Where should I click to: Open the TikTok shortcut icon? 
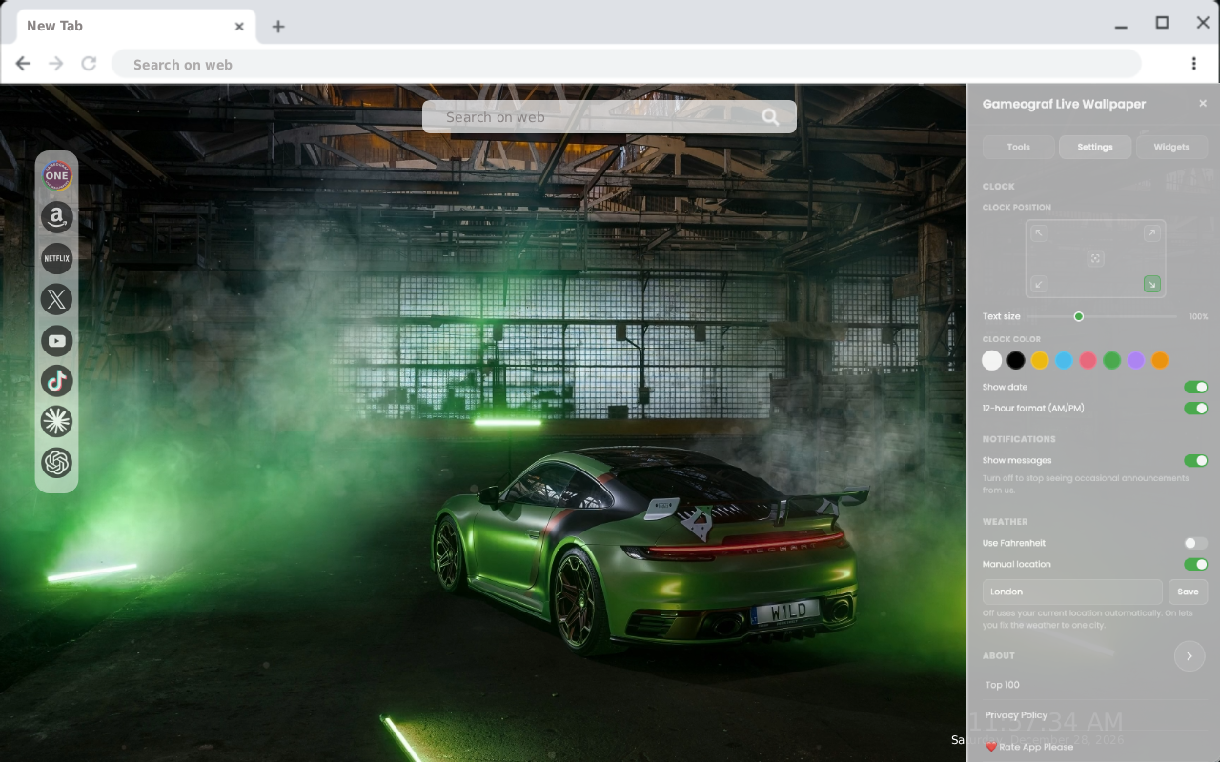click(x=57, y=381)
